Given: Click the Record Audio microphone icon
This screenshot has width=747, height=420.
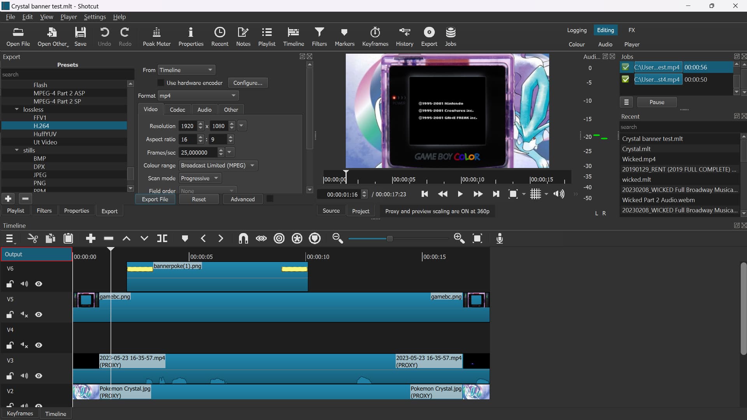Looking at the screenshot, I should [x=500, y=238].
